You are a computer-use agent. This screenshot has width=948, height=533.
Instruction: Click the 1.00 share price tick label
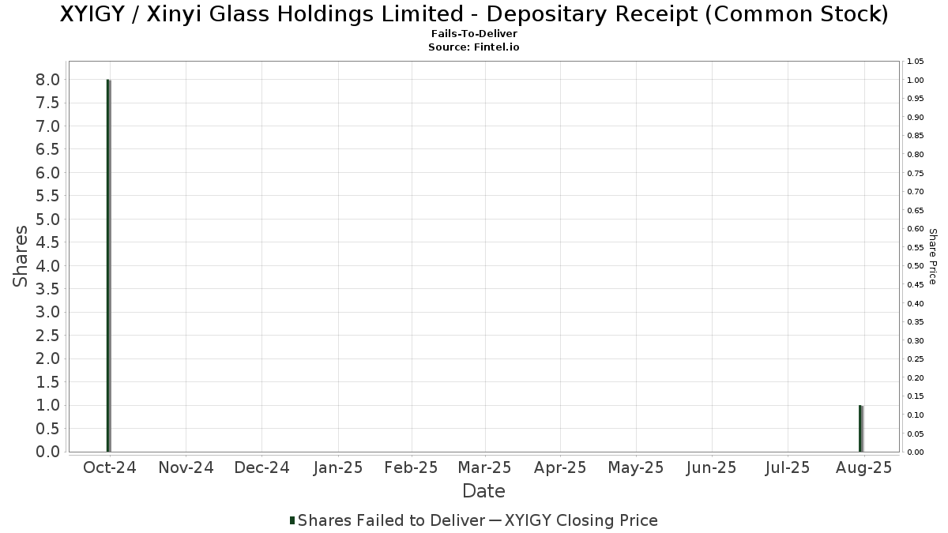[x=915, y=80]
